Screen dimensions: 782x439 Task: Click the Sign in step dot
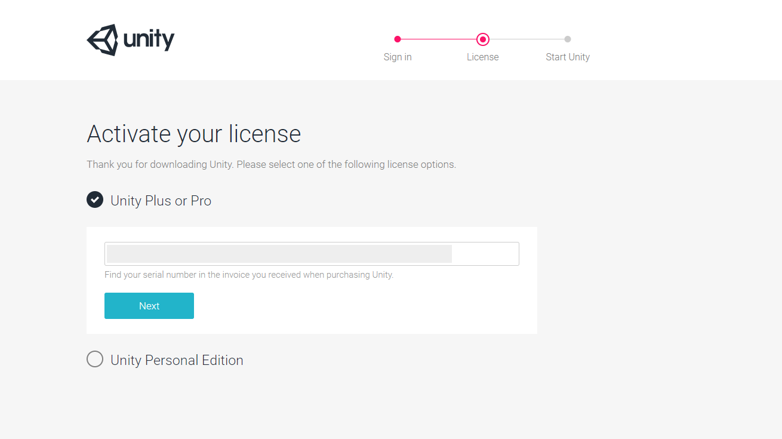398,39
